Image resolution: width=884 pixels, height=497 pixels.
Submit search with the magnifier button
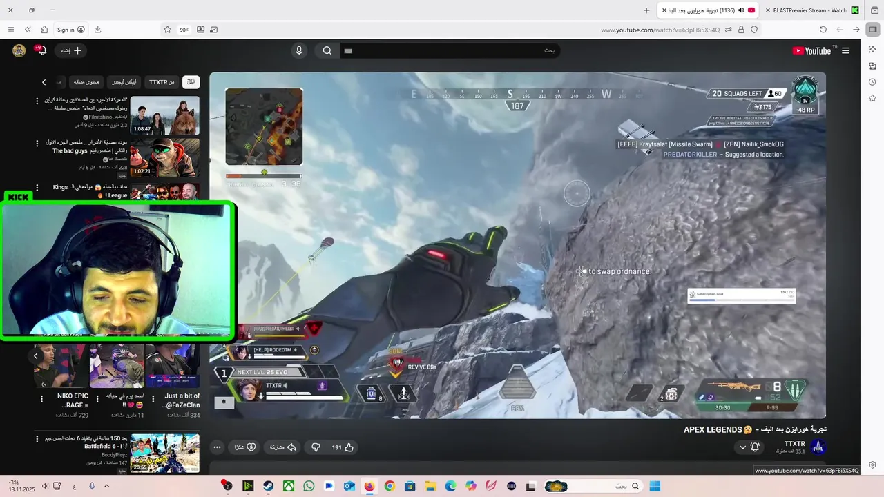[327, 50]
